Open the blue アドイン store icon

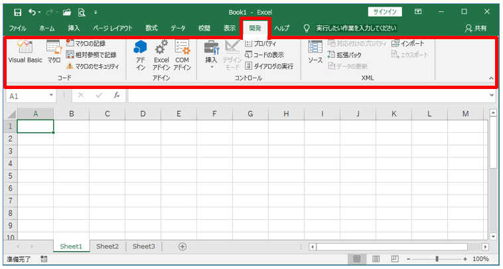[x=140, y=55]
